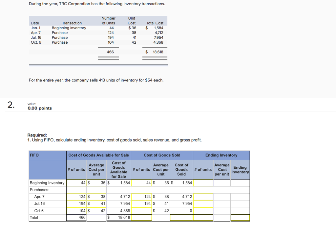Click the Cost of Goods Sold total input cell
The width and height of the screenshot is (336, 232).
[x=182, y=217]
